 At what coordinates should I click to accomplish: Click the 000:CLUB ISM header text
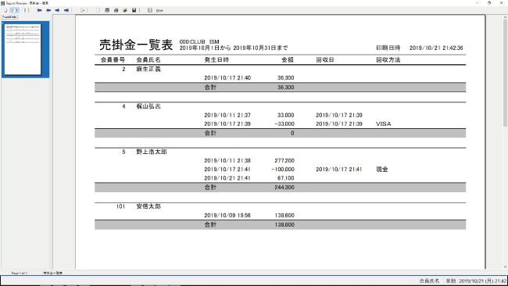(199, 41)
